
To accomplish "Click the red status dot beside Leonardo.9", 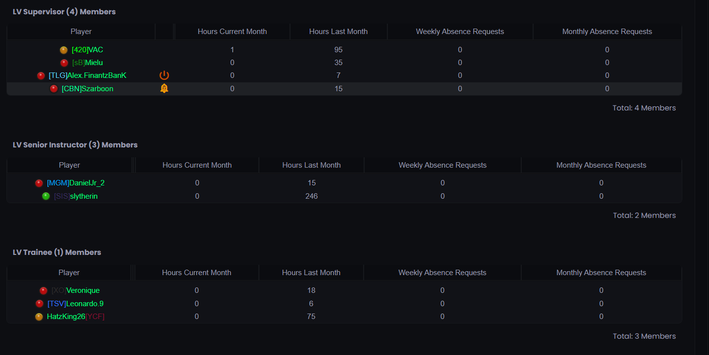I will (40, 304).
